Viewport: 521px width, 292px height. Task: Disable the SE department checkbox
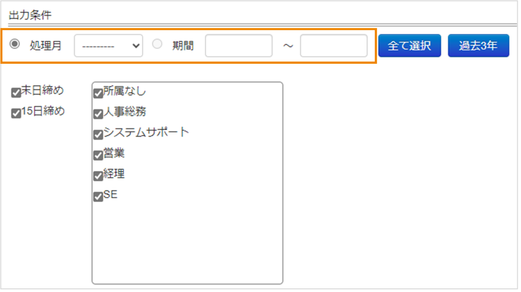[x=97, y=196]
